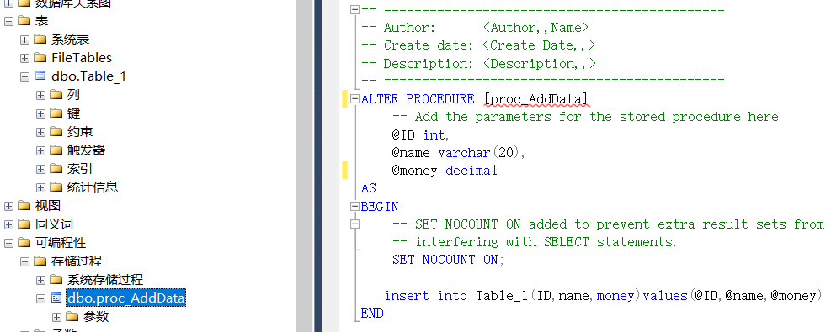Click Table_1 in the insert statement

(502, 296)
